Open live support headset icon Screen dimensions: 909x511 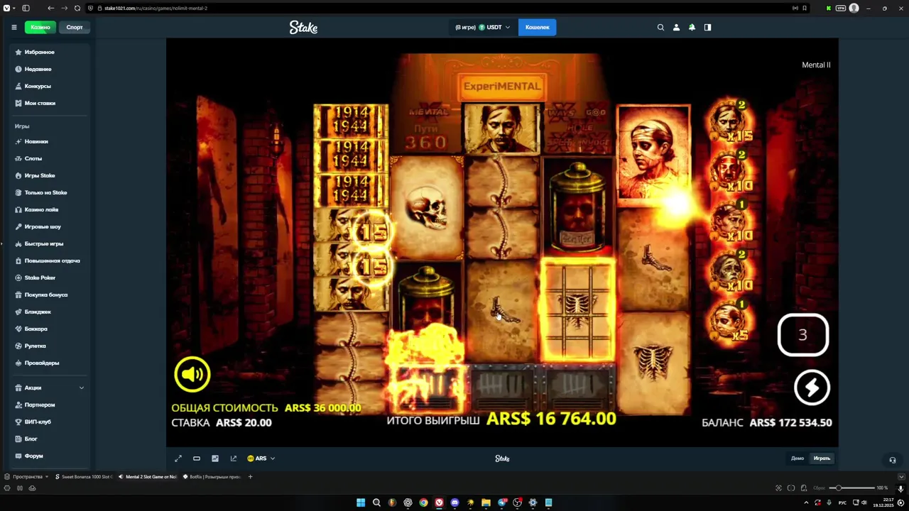pyautogui.click(x=893, y=460)
